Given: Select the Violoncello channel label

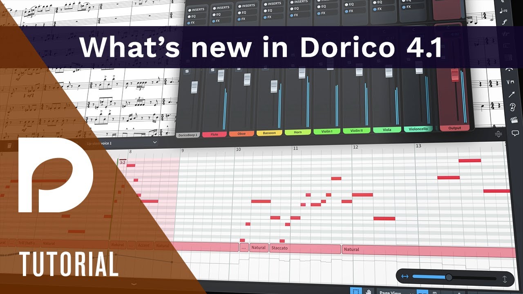Looking at the screenshot, I should pos(418,129).
